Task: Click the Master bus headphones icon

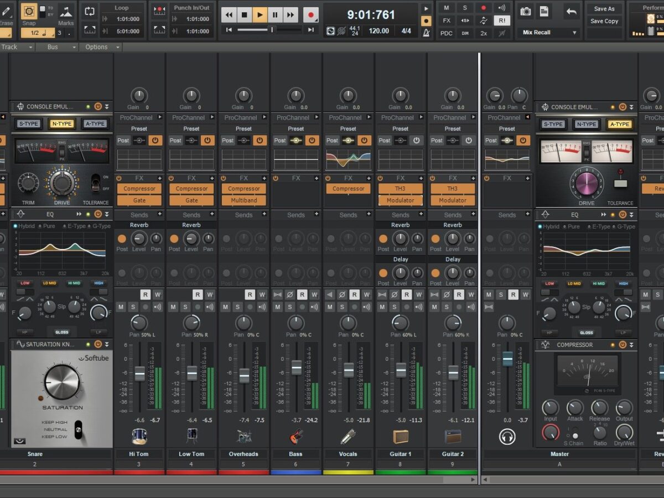Action: pos(507,437)
